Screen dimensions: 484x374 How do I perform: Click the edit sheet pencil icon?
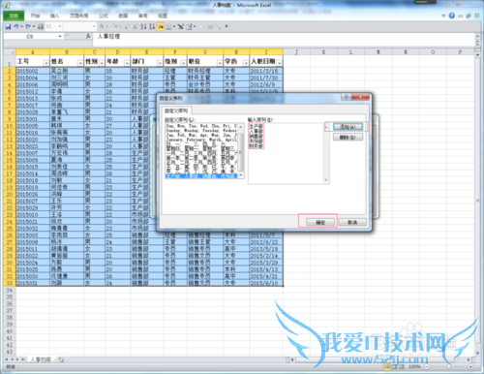tap(189, 26)
